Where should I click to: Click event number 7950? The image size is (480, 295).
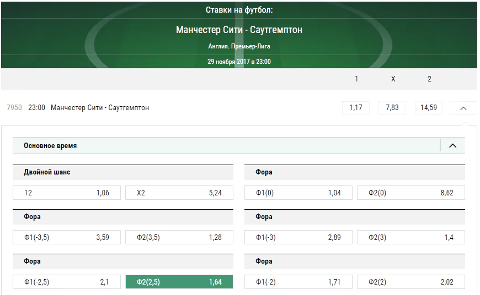(x=14, y=107)
